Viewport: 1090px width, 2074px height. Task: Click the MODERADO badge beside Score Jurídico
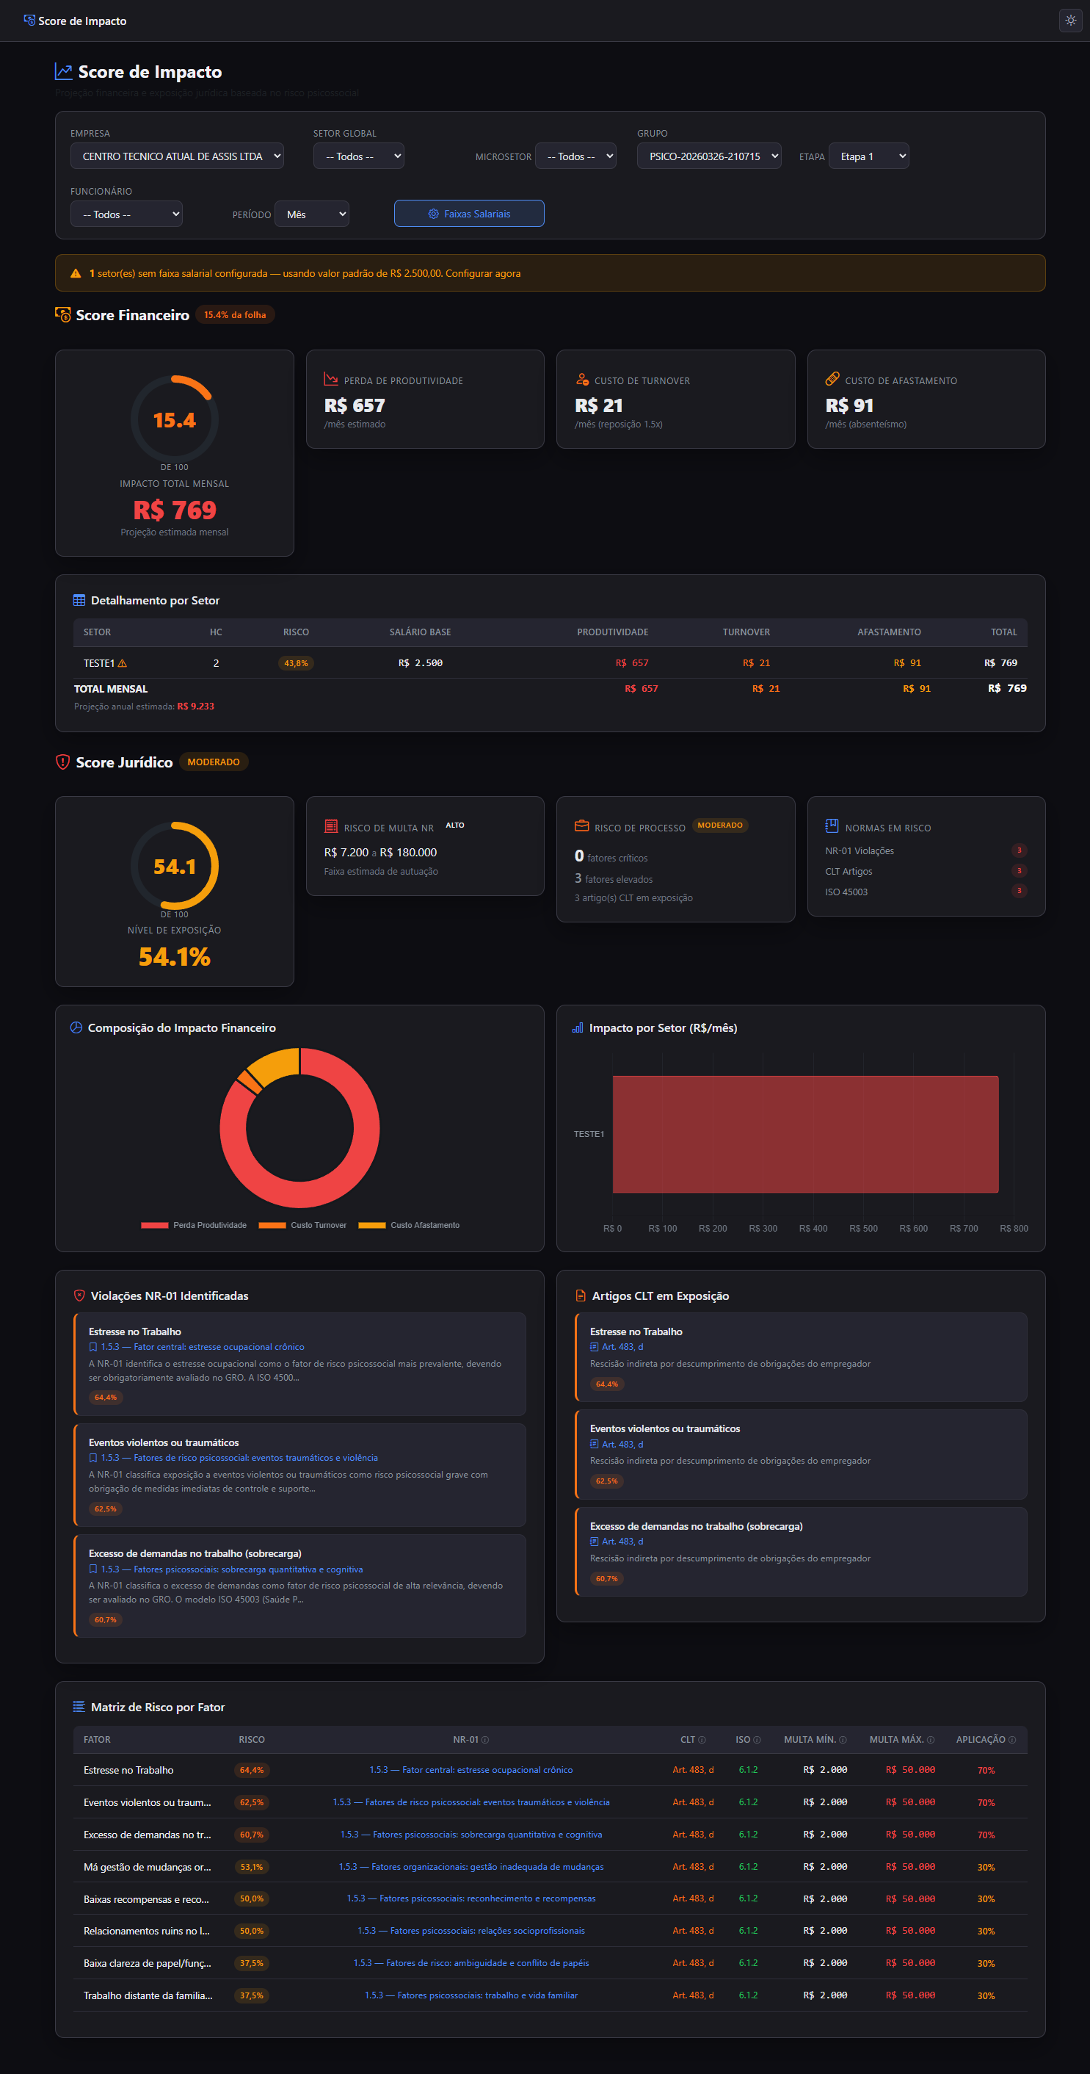213,762
